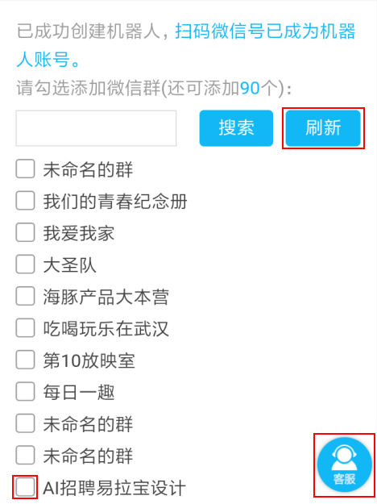Screen dimensions: 377x504
Task: Check the 未命名的群 box just above 我们的青春纪念册
Action: pos(25,169)
